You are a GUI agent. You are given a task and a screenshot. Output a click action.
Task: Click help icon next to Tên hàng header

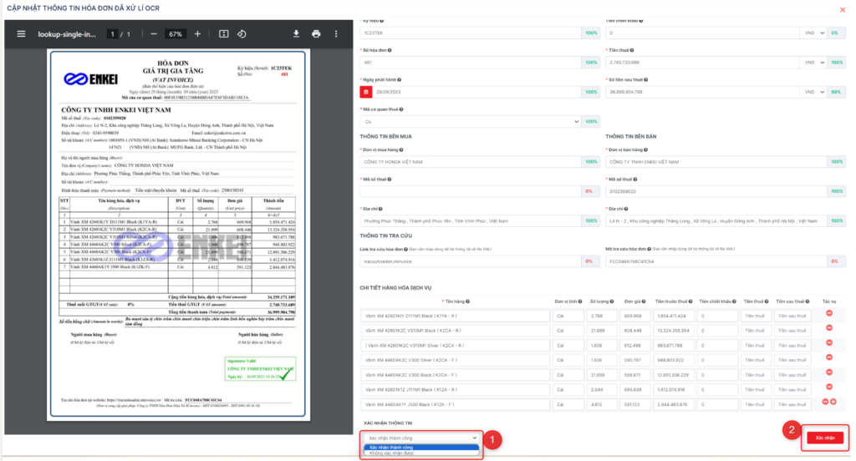tap(468, 301)
